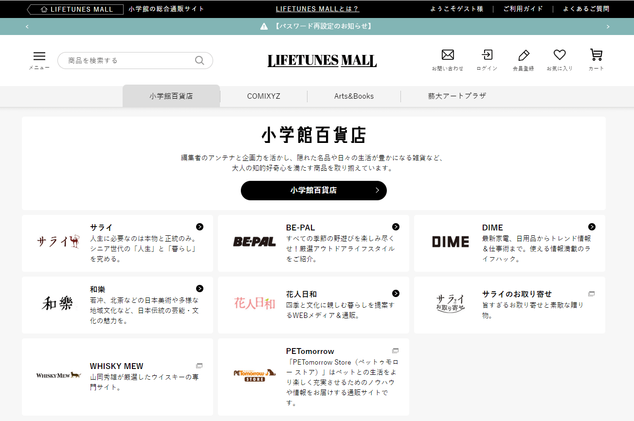The image size is (634, 421).
Task: Click the login door icon
Action: (487, 55)
